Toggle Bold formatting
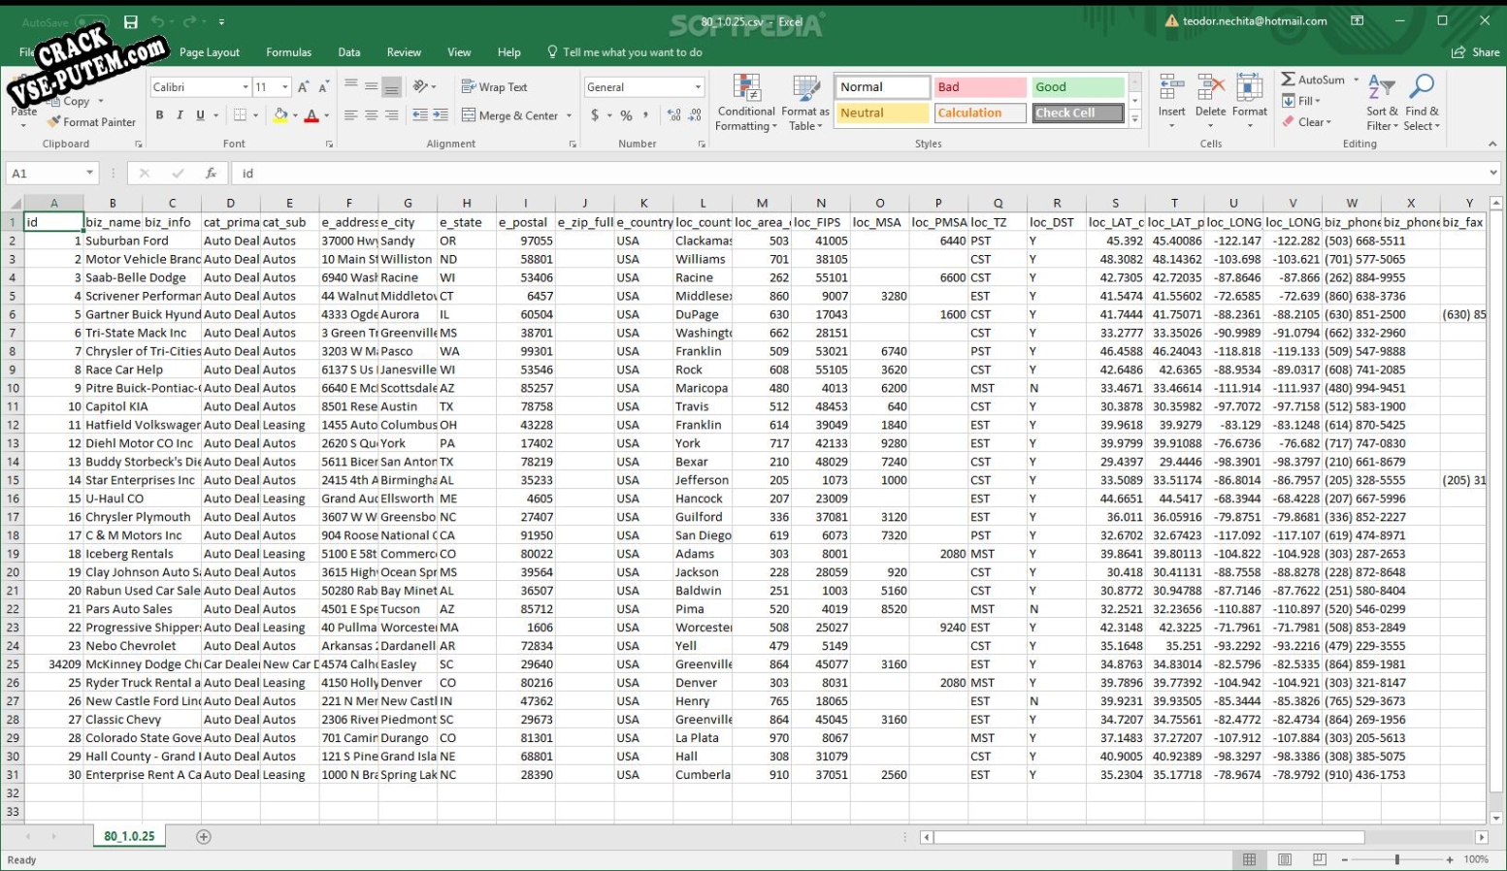 pos(159,115)
